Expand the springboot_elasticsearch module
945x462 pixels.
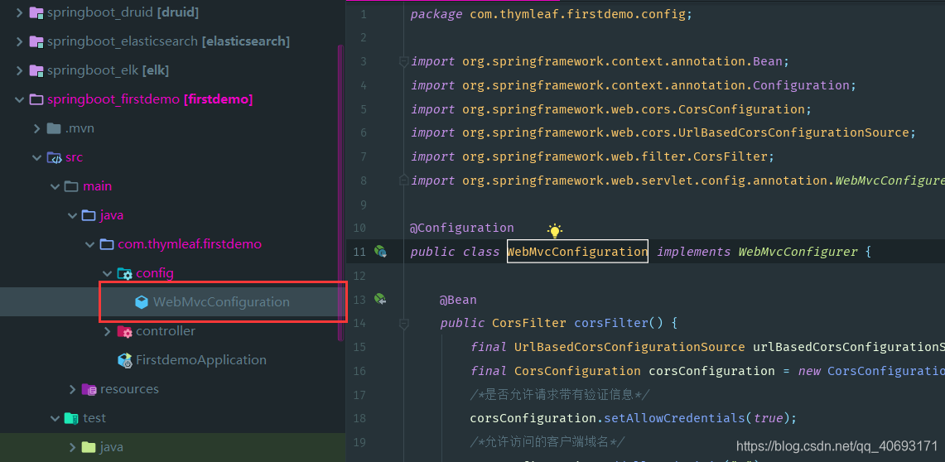pos(19,41)
